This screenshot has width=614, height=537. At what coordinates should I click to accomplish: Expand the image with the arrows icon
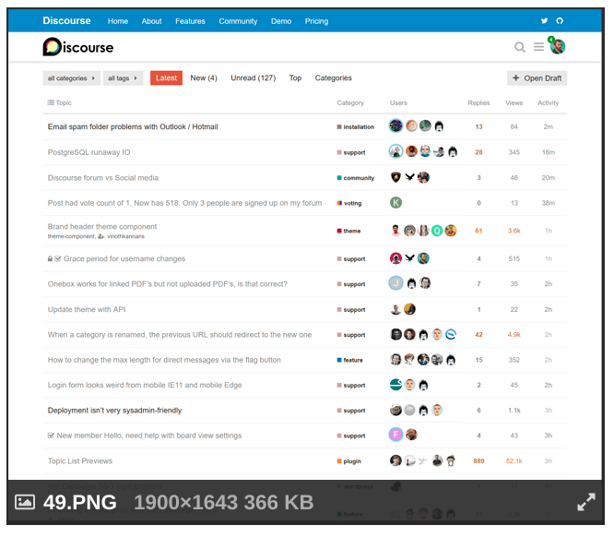tap(586, 502)
